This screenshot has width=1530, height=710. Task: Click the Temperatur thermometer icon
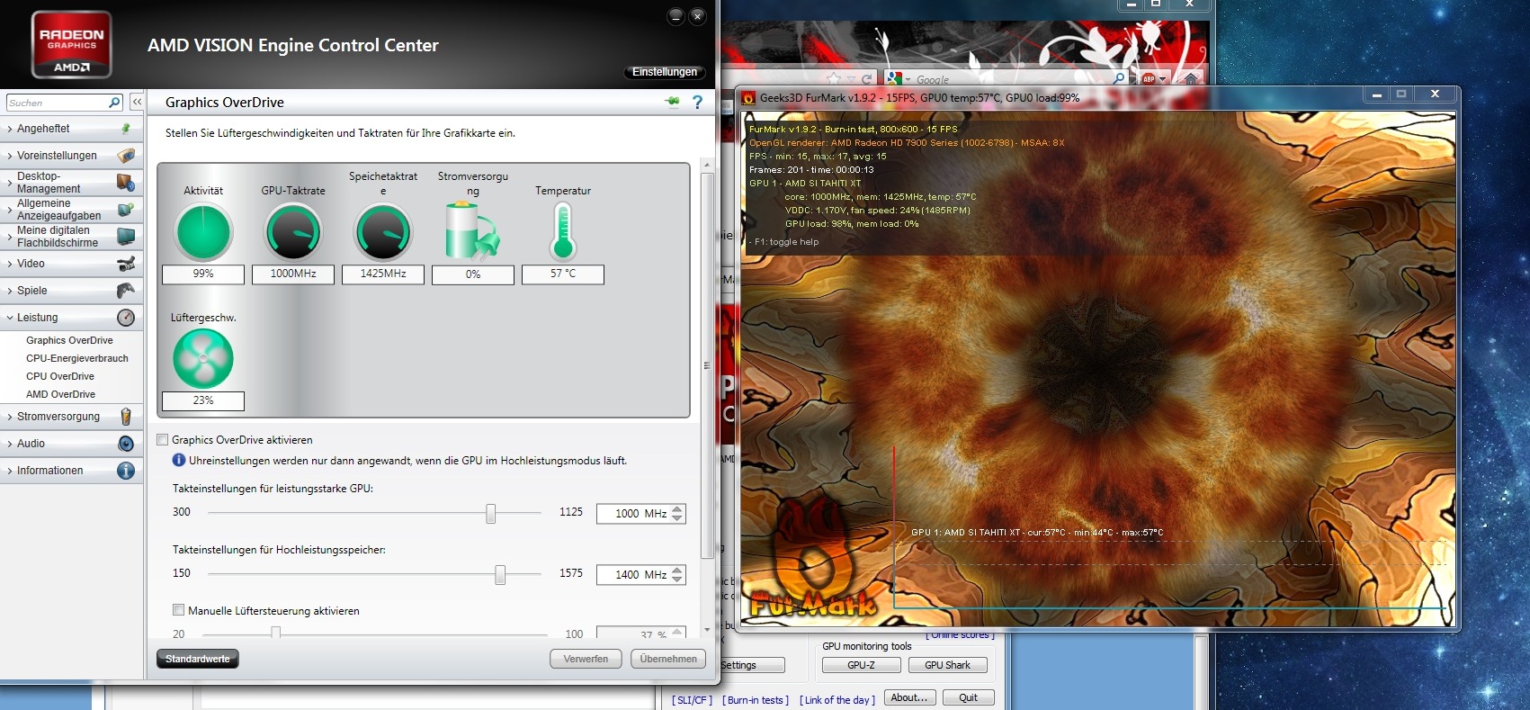point(563,231)
